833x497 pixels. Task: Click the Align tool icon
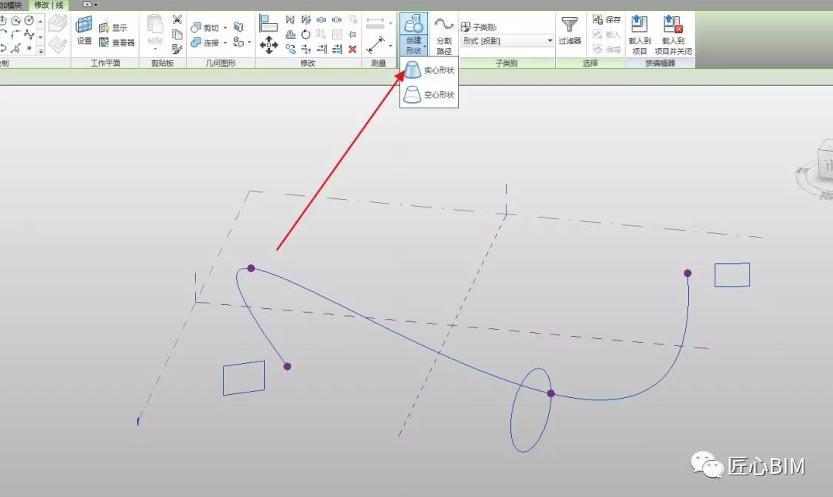(269, 22)
